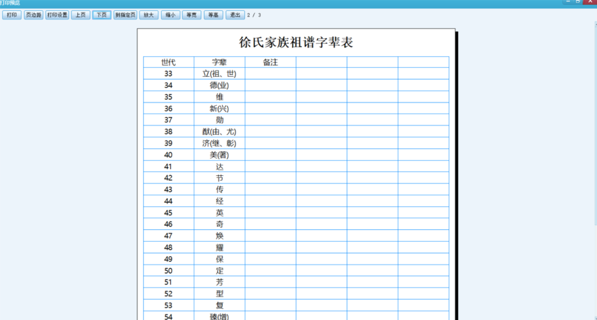597x320 pixels.
Task: Click page indicator 2 / 3
Action: coord(254,15)
